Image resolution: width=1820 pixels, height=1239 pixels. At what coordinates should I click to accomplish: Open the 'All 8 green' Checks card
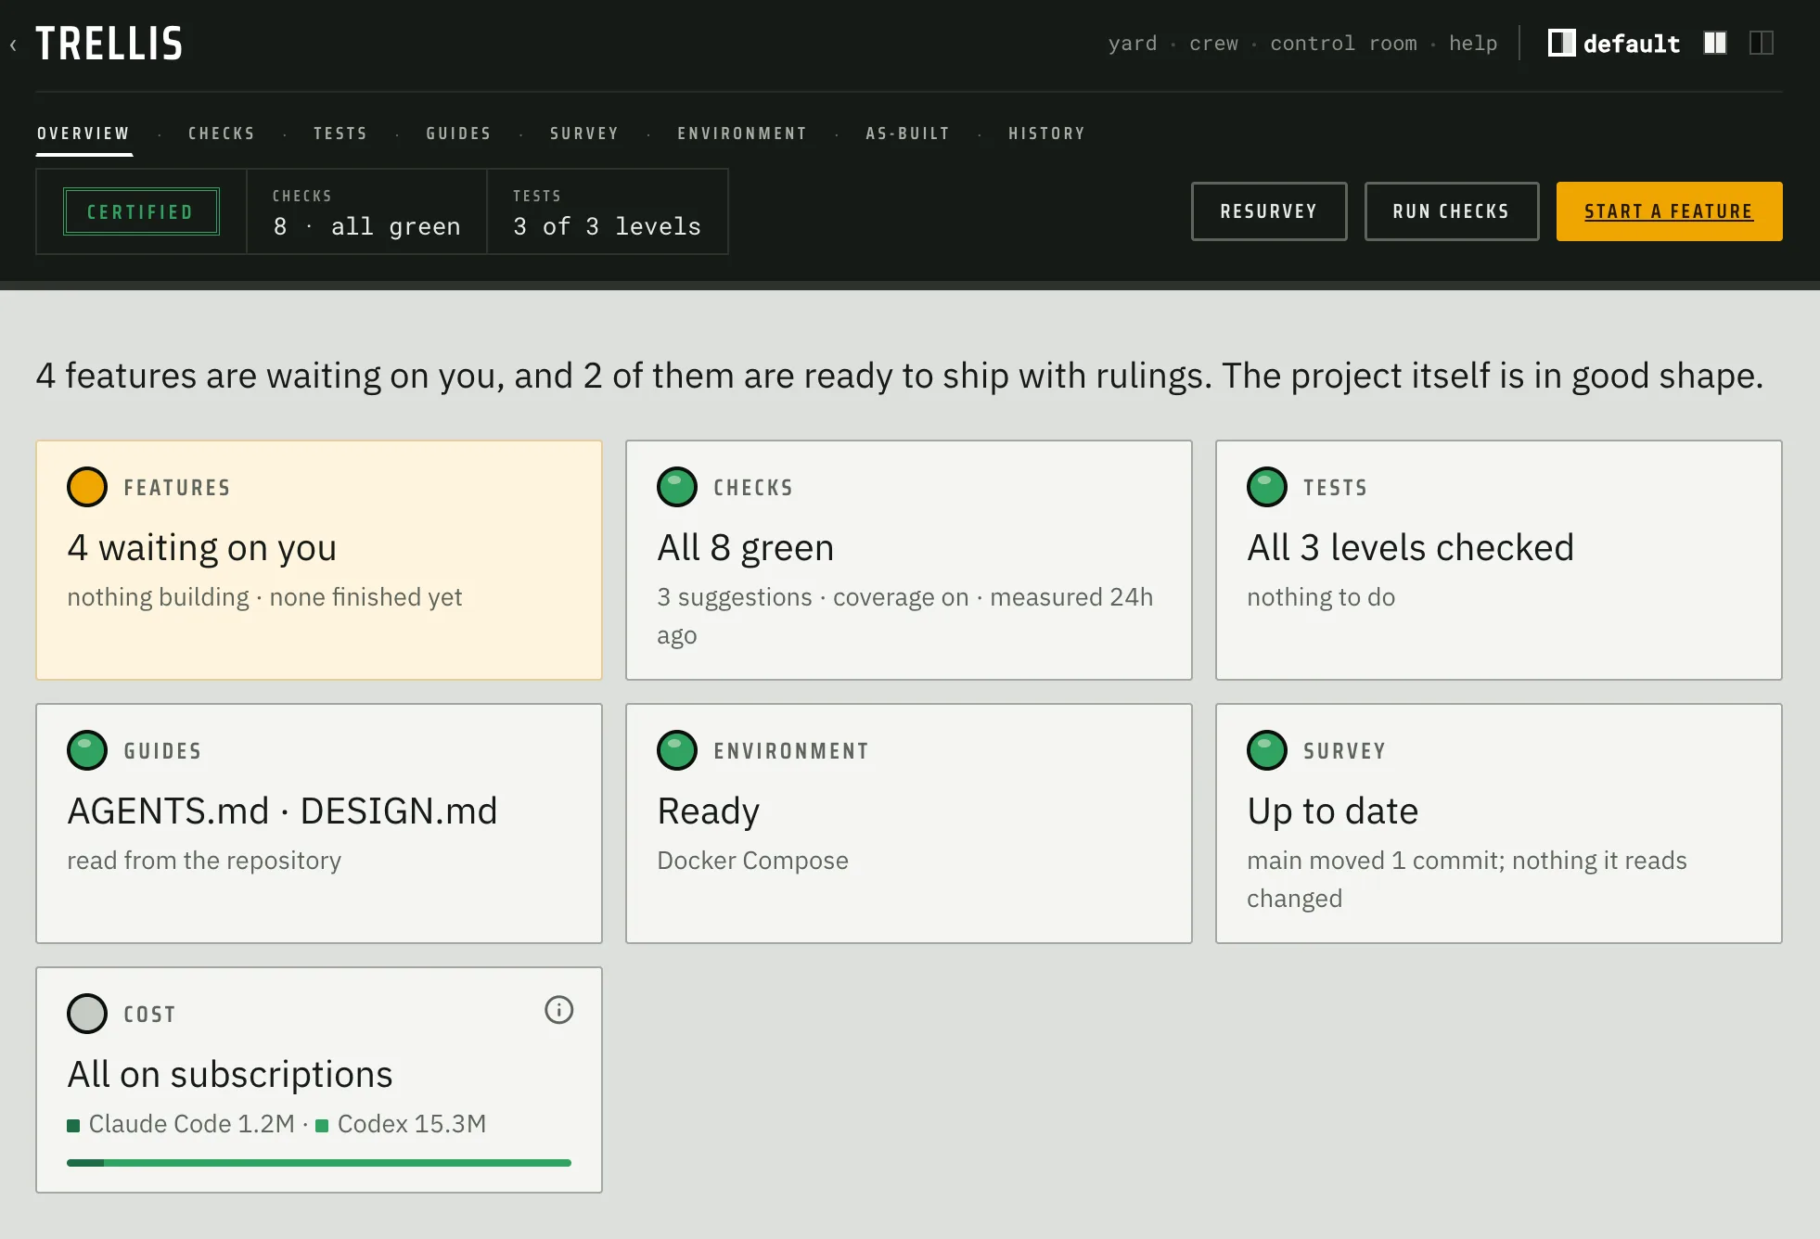pos(909,560)
